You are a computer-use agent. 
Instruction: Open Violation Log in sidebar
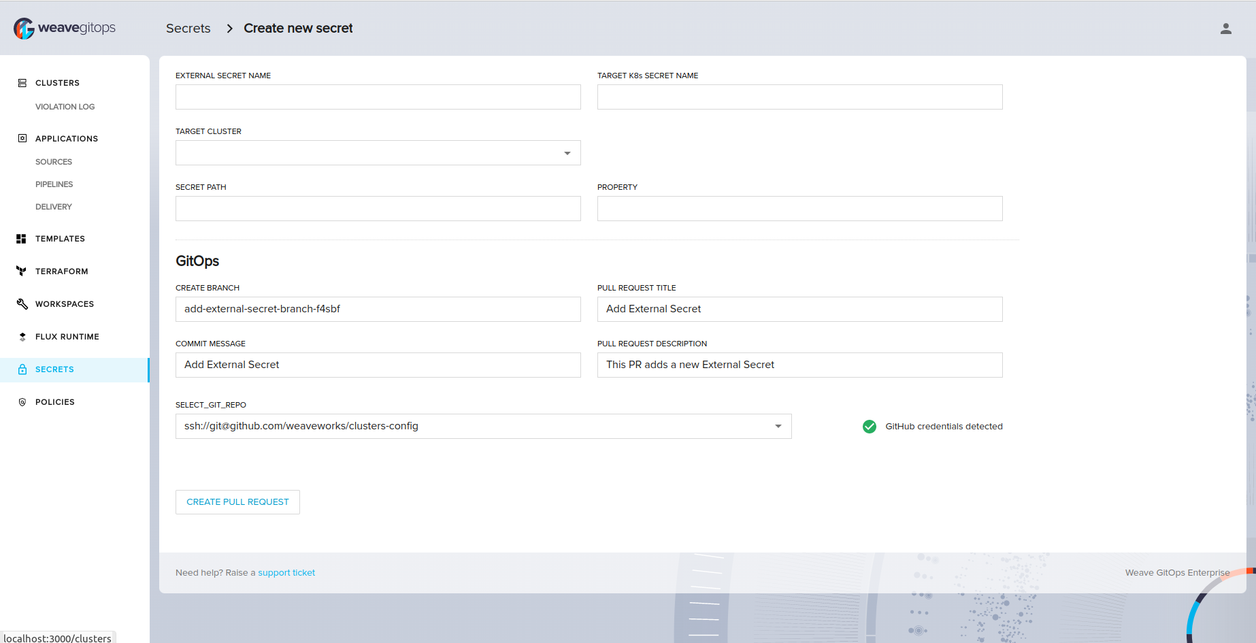pyautogui.click(x=65, y=107)
